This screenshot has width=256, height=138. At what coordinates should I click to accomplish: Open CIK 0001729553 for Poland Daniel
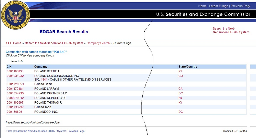click(15, 84)
